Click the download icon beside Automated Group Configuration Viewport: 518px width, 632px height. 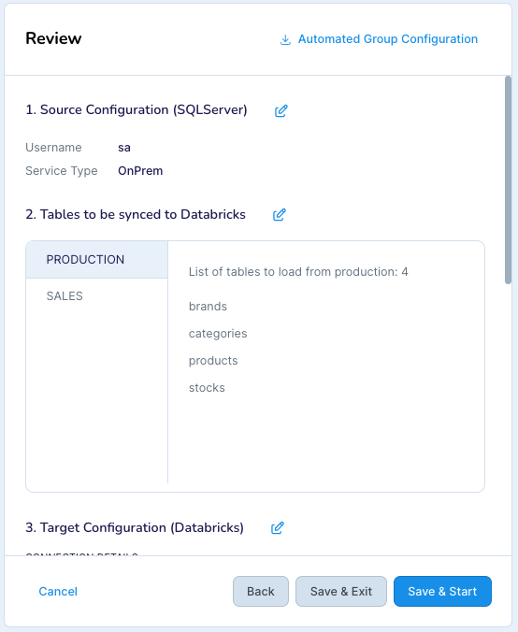point(285,39)
